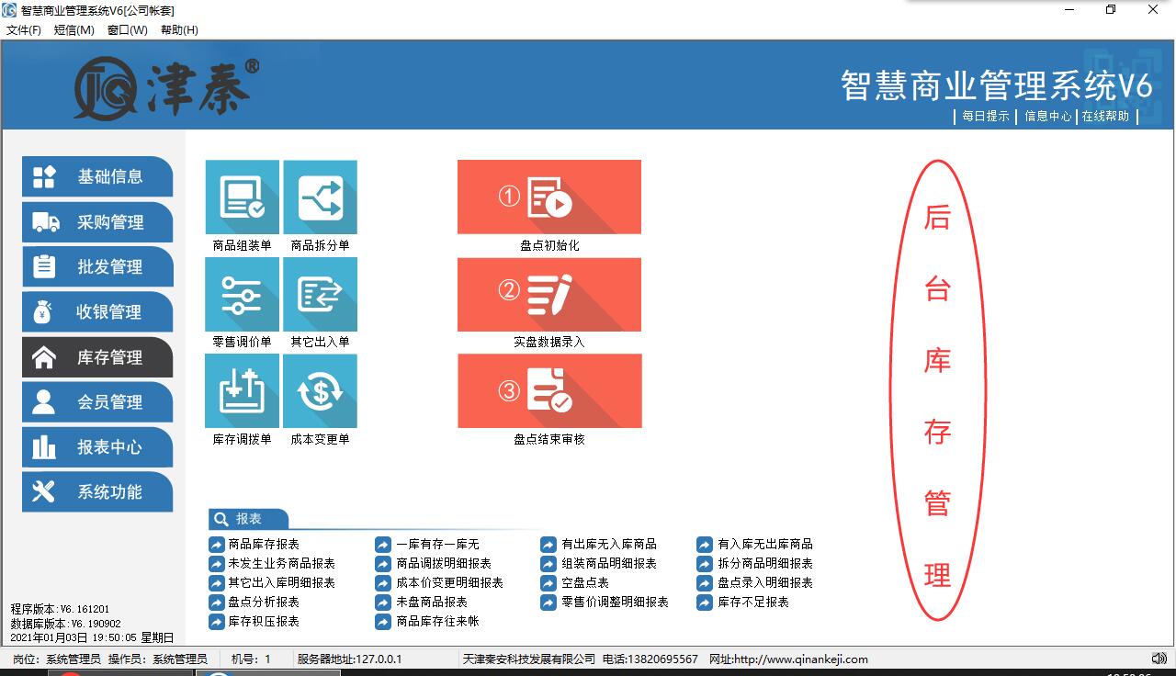The height and width of the screenshot is (676, 1176).
Task: Open the 帮助(H) menu
Action: pyautogui.click(x=179, y=30)
